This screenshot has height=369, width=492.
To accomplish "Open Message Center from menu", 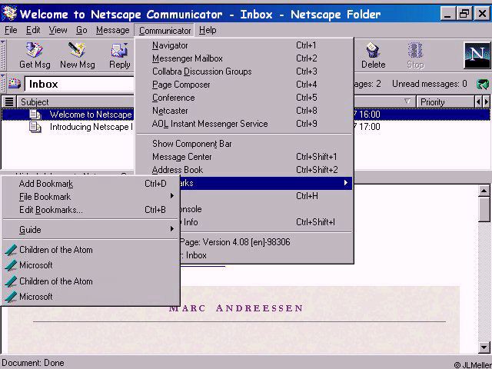I will [x=244, y=157].
